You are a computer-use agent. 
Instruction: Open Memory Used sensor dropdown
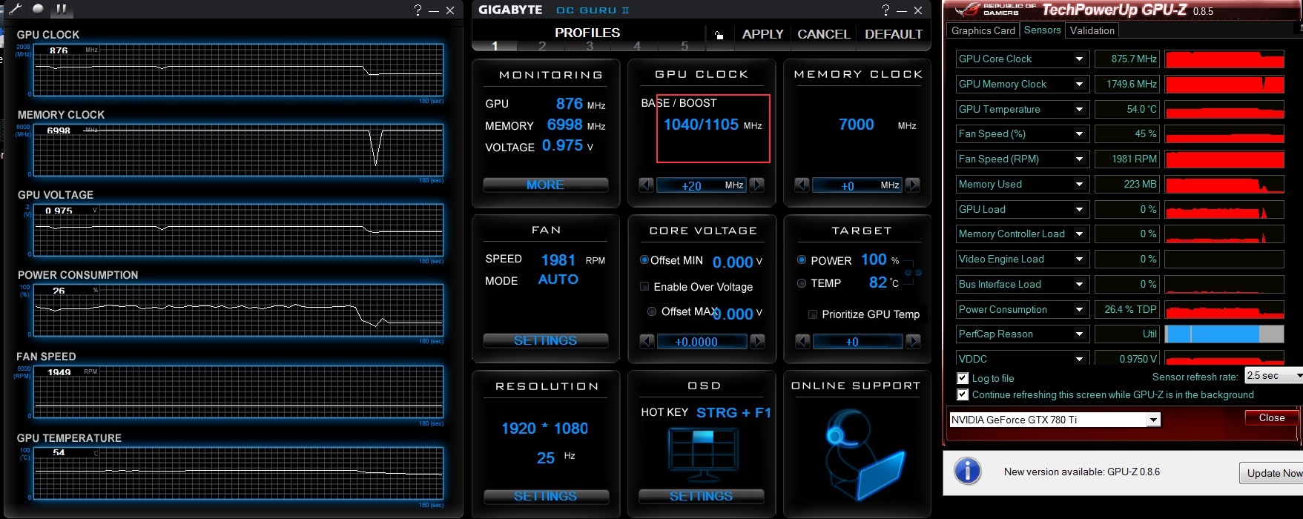coord(1080,185)
